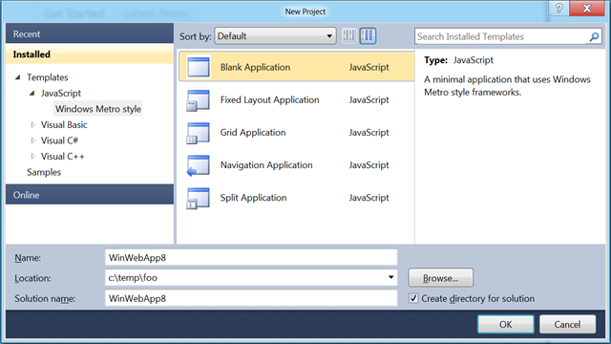Open the dialog help question mark
Screen dimensions: 611x344
pyautogui.click(x=558, y=9)
